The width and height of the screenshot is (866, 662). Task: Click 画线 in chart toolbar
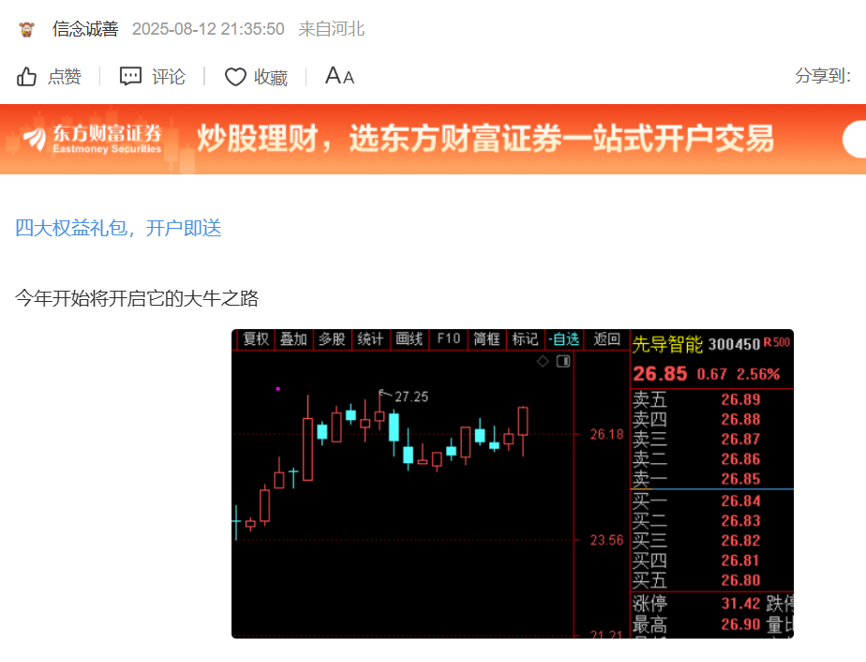[x=410, y=339]
